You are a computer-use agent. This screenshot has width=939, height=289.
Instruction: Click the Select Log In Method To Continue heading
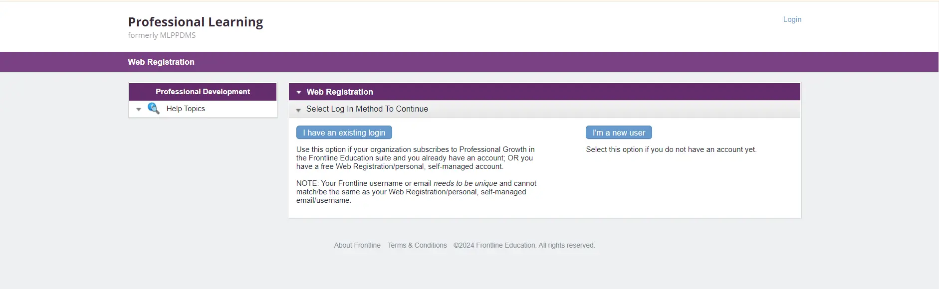[x=367, y=109]
